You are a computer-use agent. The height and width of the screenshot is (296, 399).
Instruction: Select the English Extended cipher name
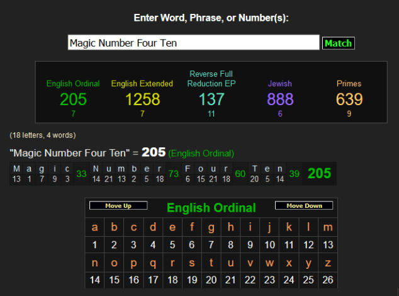tap(142, 84)
